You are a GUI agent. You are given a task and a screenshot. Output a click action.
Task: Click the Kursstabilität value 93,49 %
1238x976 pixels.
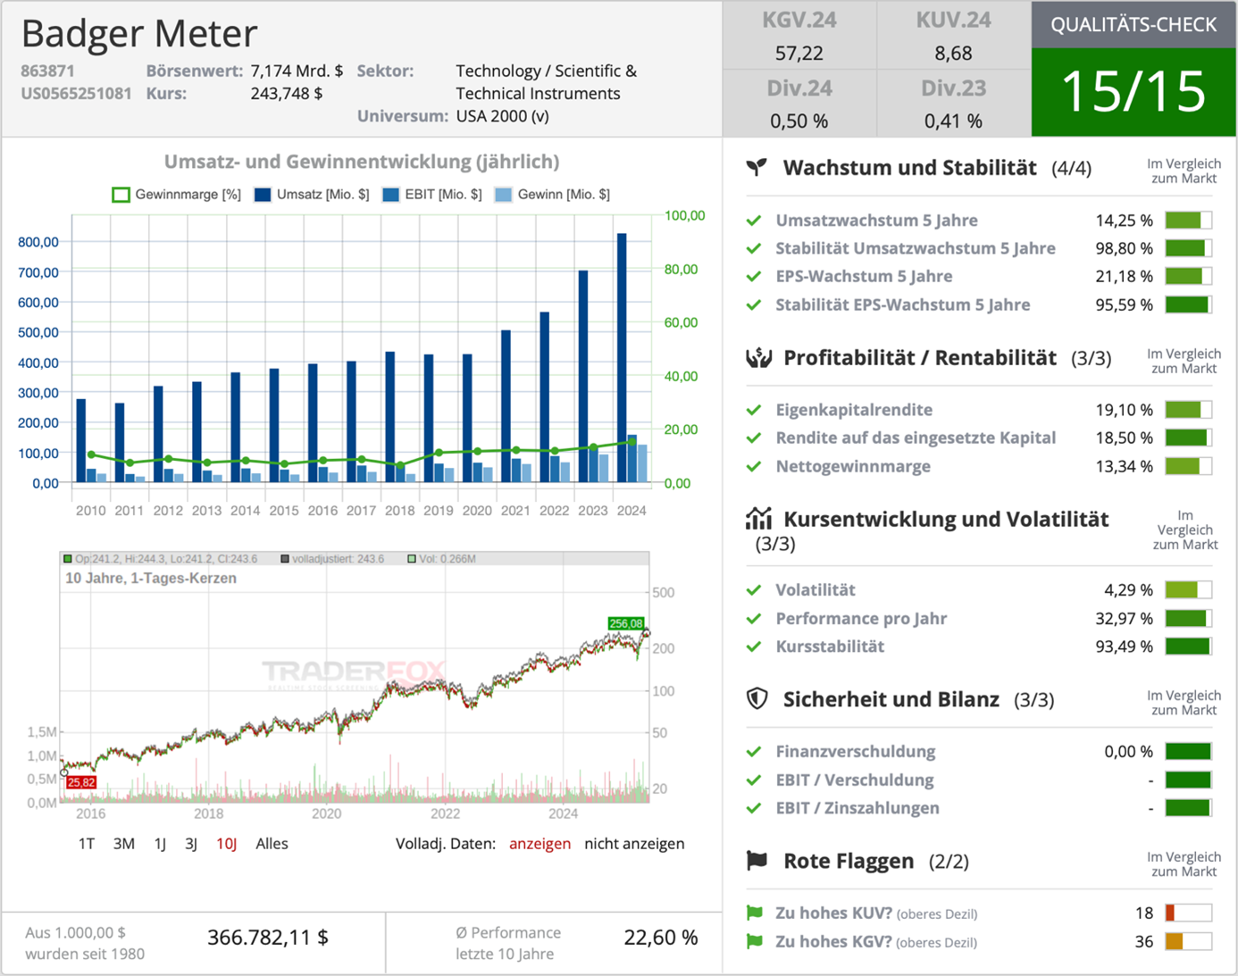click(1125, 646)
